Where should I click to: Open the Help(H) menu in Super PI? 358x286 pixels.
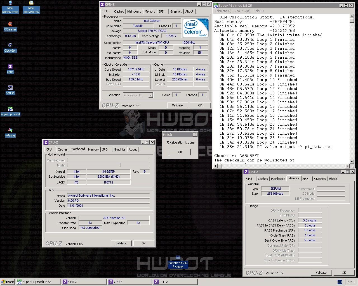[258, 11]
